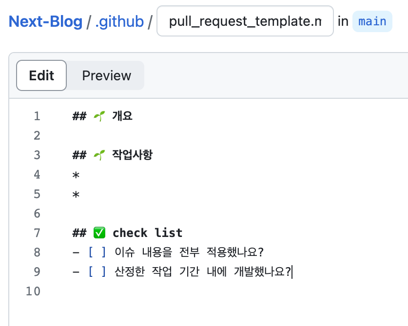The width and height of the screenshot is (408, 326).
Task: Click line number 2 in the gutter
Action: [37, 136]
